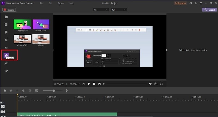This screenshot has height=117, width=218.
Task: Open the messages envelope icon
Action: [190, 3]
